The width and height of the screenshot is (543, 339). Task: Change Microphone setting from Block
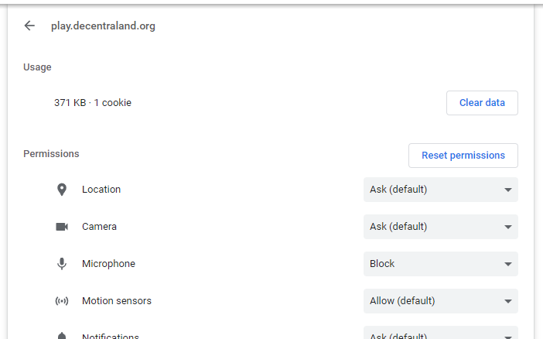[440, 264]
